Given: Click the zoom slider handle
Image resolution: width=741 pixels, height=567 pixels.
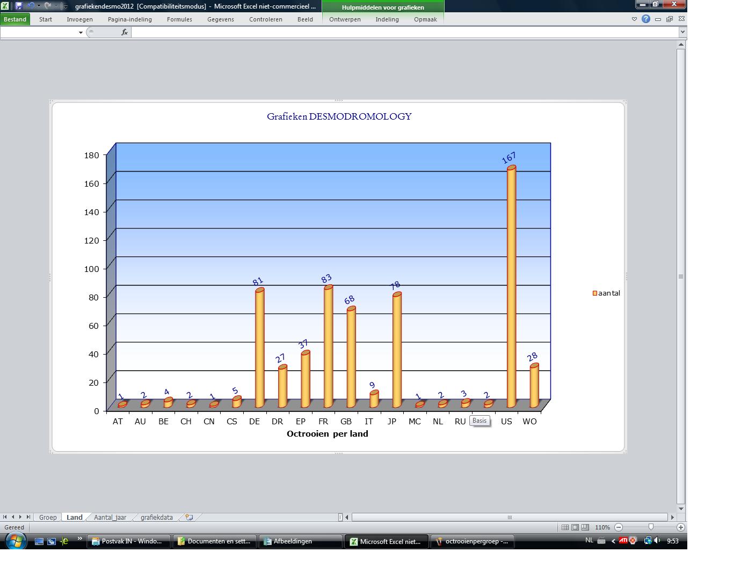Looking at the screenshot, I should coord(651,527).
